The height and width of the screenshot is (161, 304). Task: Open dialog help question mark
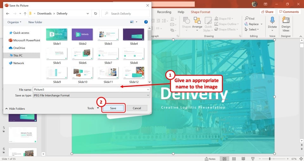point(146,22)
